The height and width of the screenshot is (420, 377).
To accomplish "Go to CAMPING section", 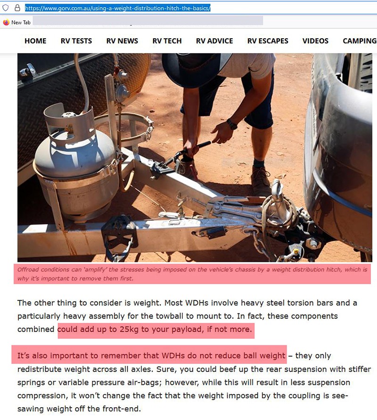I will (360, 41).
